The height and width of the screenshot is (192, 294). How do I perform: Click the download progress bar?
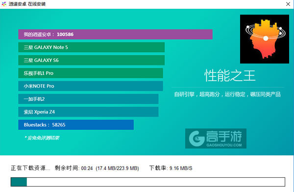coord(148,182)
